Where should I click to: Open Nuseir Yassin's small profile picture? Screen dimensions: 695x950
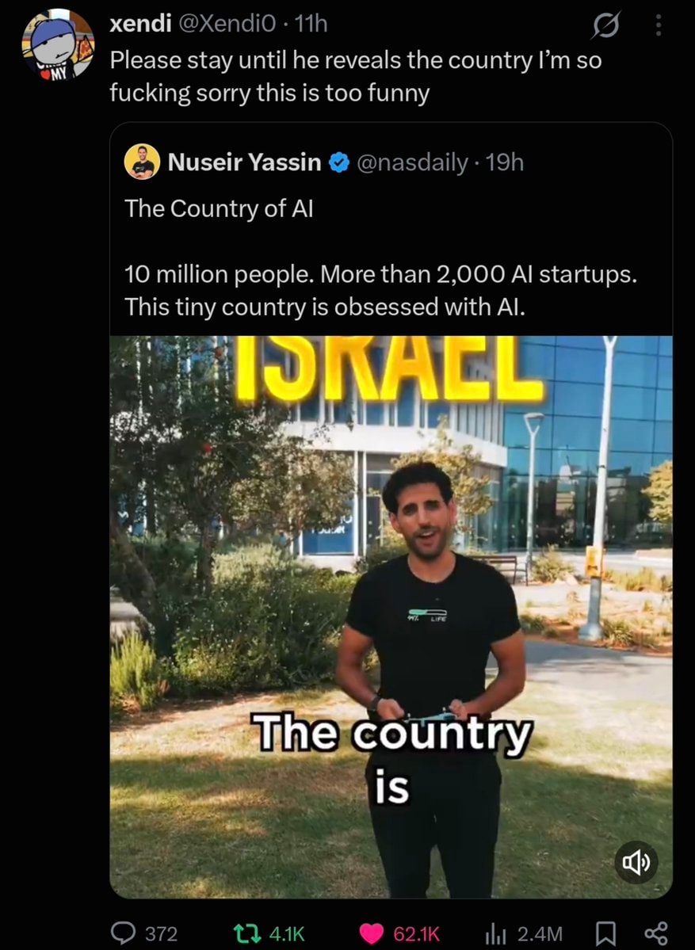[142, 162]
